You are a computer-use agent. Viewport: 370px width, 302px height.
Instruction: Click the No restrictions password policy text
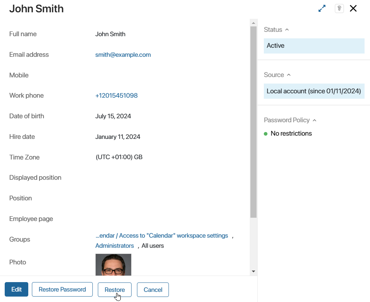click(x=291, y=133)
